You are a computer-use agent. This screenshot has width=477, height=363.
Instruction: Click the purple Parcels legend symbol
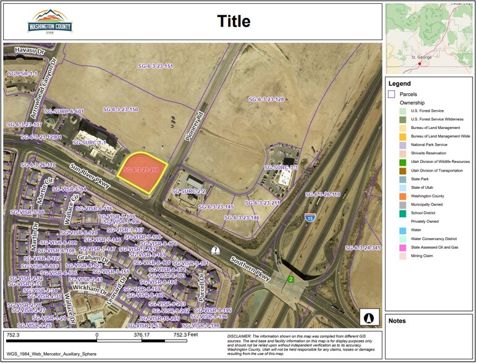[391, 94]
